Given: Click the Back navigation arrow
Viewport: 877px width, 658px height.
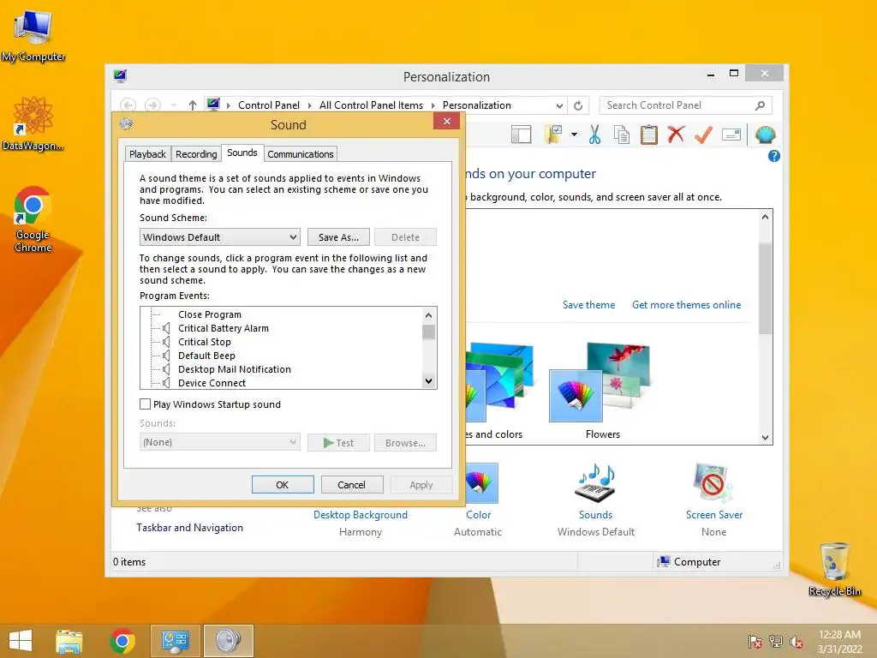Looking at the screenshot, I should pos(128,105).
